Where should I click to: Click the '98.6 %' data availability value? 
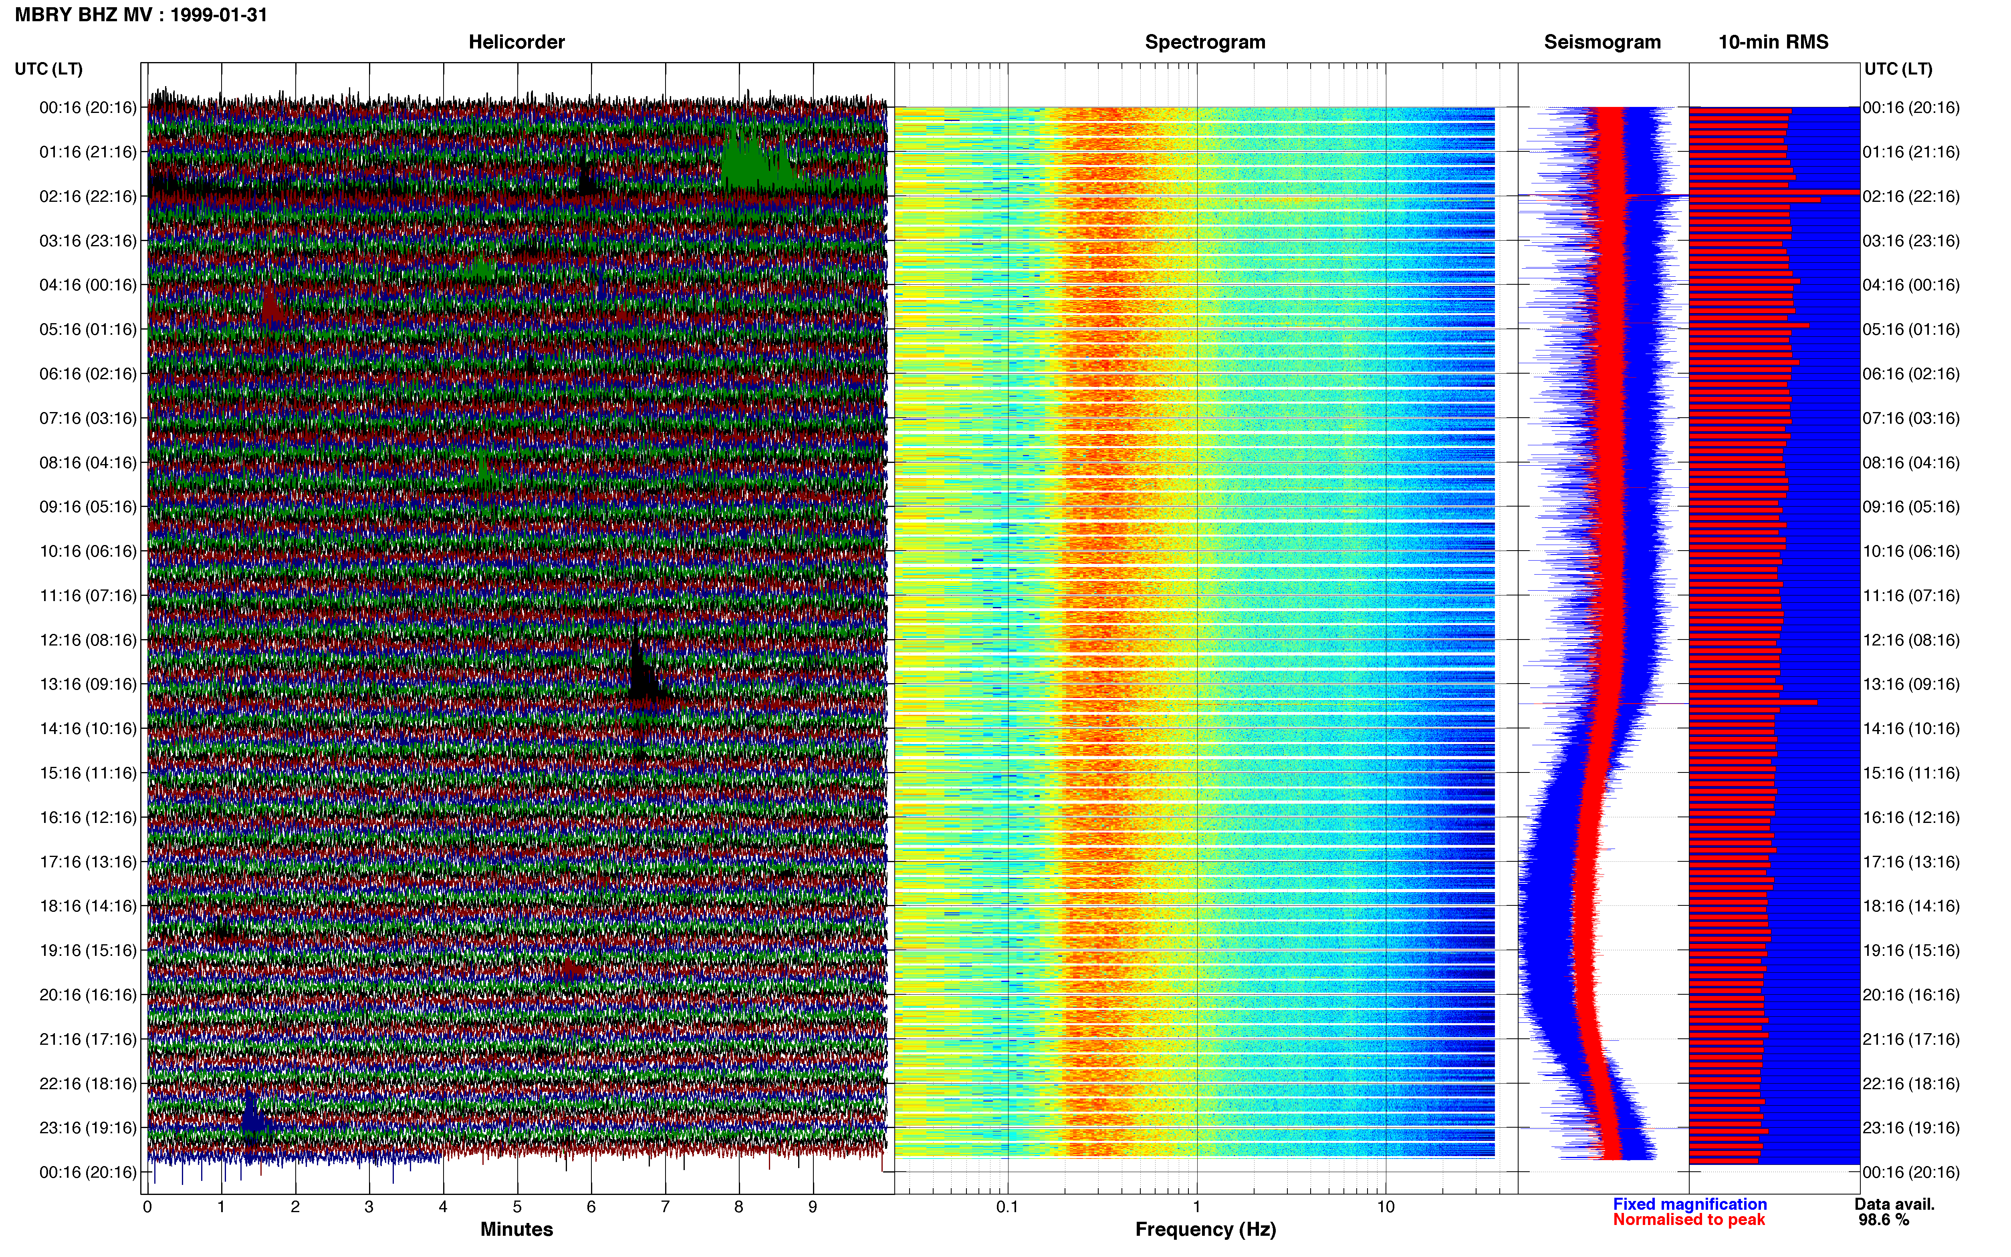point(1884,1220)
